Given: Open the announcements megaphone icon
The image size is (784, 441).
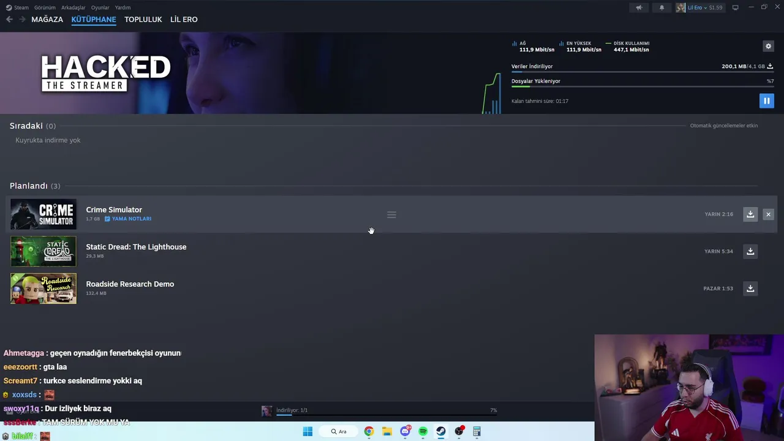Looking at the screenshot, I should [639, 7].
